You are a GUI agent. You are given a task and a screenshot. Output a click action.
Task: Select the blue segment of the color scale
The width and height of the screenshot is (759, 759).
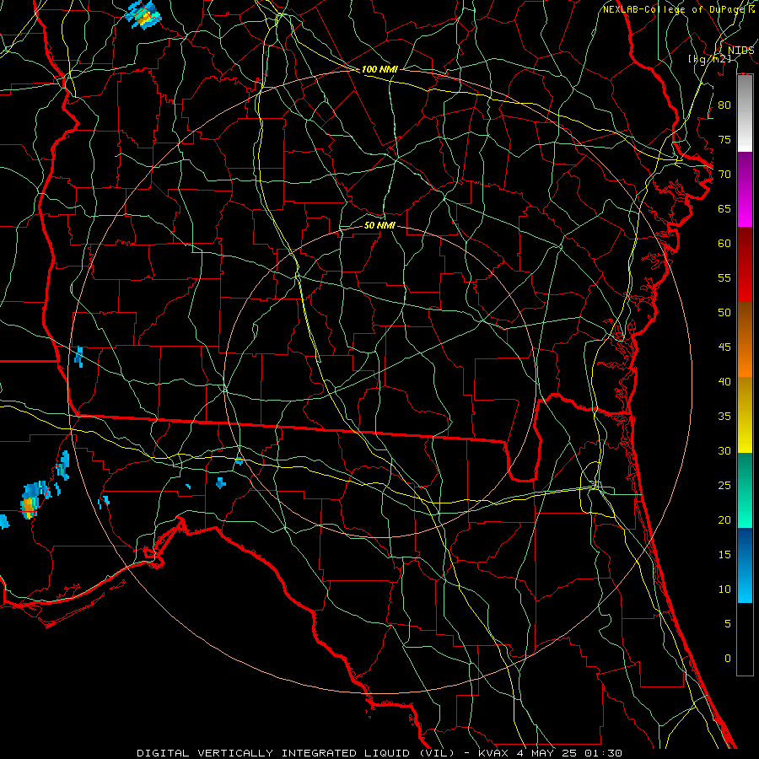(x=745, y=565)
